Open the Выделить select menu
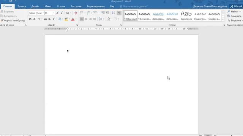This screenshot has width=243, height=136. click(235, 20)
